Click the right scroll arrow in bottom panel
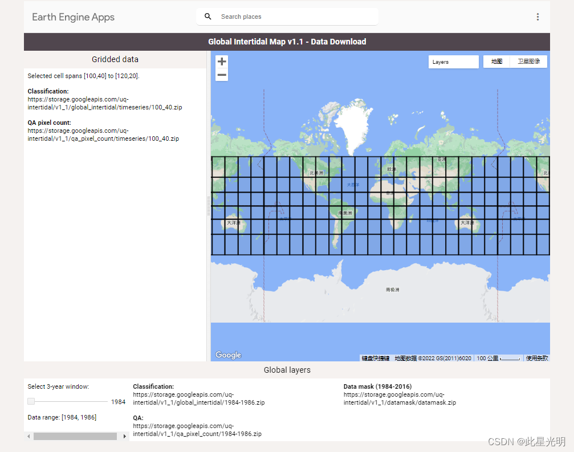 (124, 436)
